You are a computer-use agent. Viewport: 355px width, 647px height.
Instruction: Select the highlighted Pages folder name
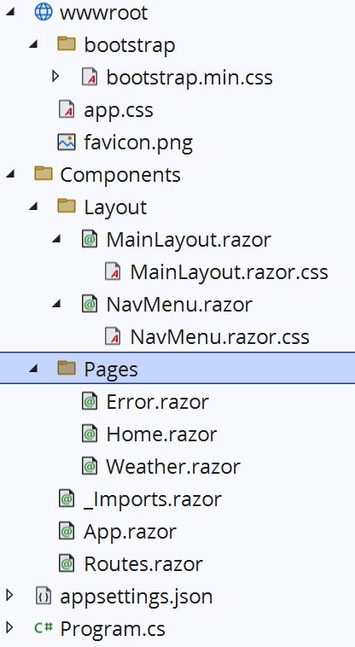[x=110, y=370]
